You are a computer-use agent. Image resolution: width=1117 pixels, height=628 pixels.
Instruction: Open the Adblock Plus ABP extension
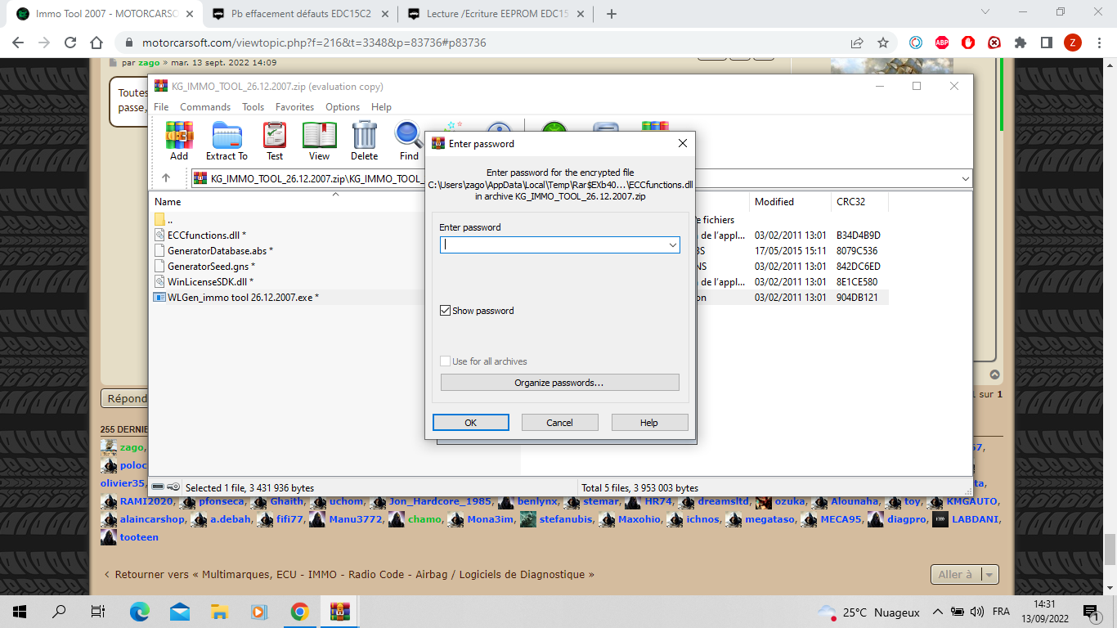pyautogui.click(x=942, y=43)
